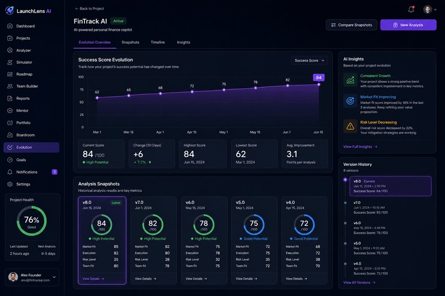Click the LaunchLens AI rocket logo
This screenshot has width=445, height=296.
[x=9, y=10]
